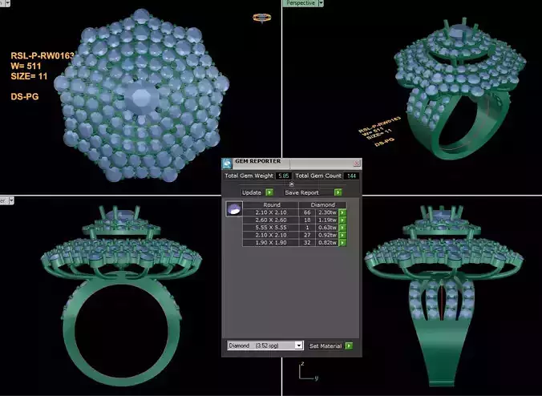Viewport: 542px width, 396px height.
Task: Open the top-left viewport dropdown arrow
Action: click(7, 3)
